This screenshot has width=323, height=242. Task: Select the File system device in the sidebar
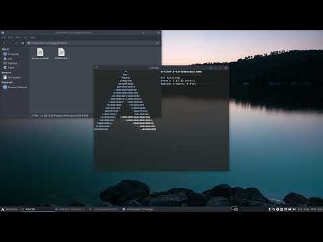[12, 77]
